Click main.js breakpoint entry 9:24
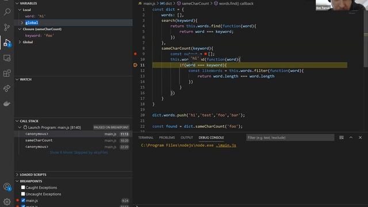This screenshot has width=368, height=207. [x=74, y=201]
